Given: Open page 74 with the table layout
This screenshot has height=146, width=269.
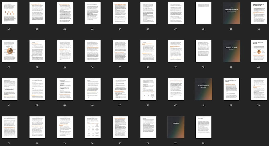Looking at the screenshot, I should (x=92, y=127).
